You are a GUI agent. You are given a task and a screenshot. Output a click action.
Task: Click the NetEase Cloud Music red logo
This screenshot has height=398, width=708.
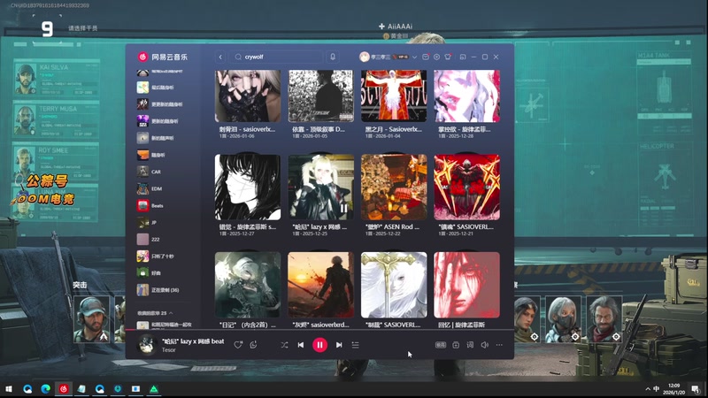(143, 57)
